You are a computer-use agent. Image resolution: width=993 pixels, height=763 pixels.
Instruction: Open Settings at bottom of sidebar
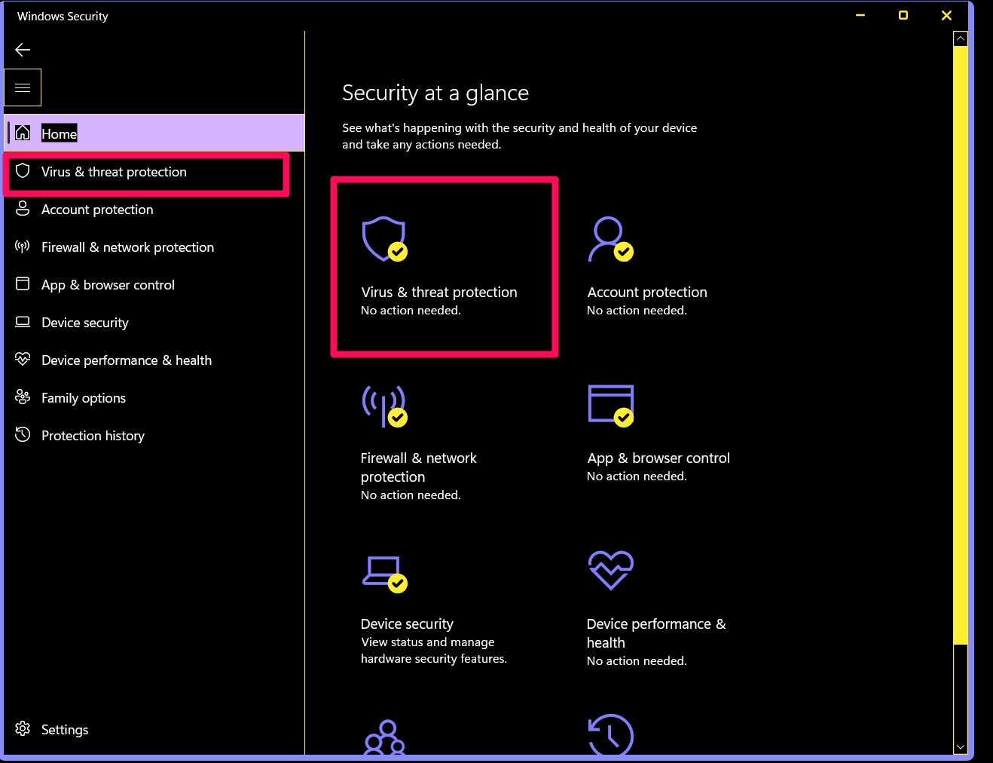pyautogui.click(x=154, y=730)
